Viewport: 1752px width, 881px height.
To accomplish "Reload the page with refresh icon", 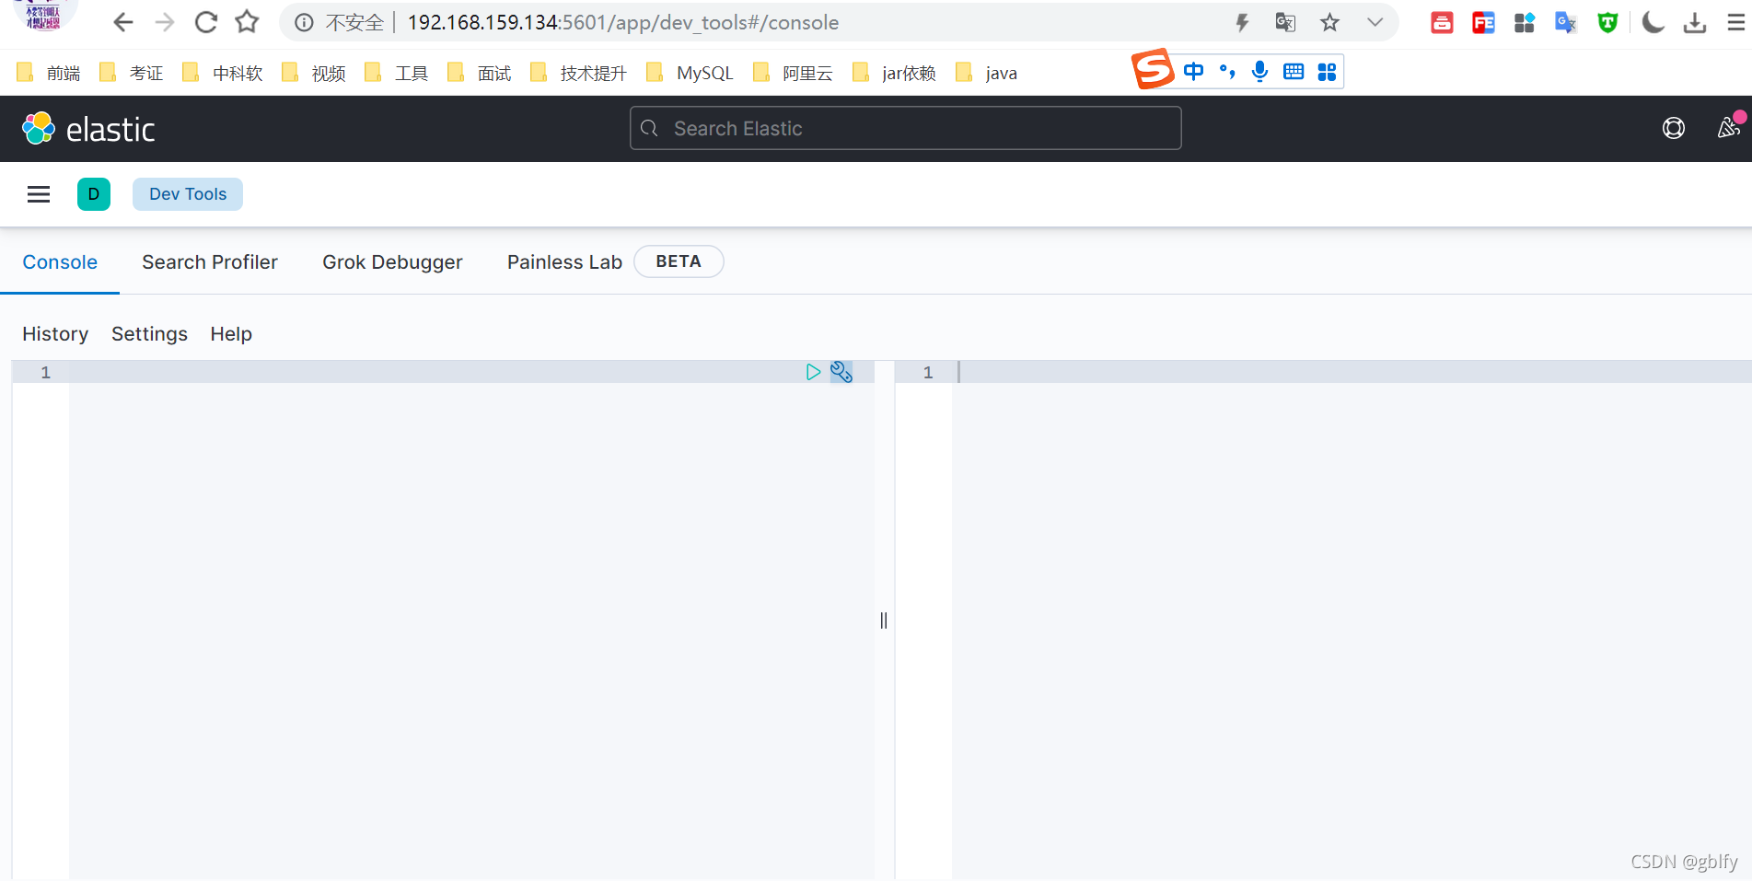I will pos(205,22).
